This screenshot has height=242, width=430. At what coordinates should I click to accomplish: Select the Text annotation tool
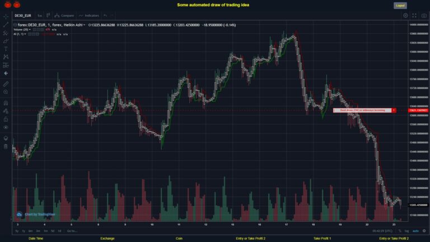pos(6,49)
